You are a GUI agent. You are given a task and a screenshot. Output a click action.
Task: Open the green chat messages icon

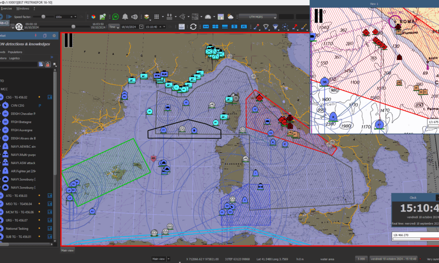pos(115,17)
